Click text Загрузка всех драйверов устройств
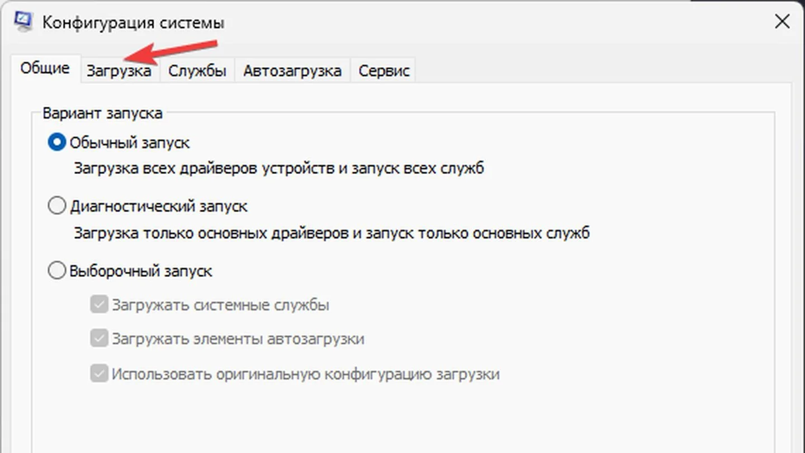Screen dimensions: 805x453 [204, 168]
